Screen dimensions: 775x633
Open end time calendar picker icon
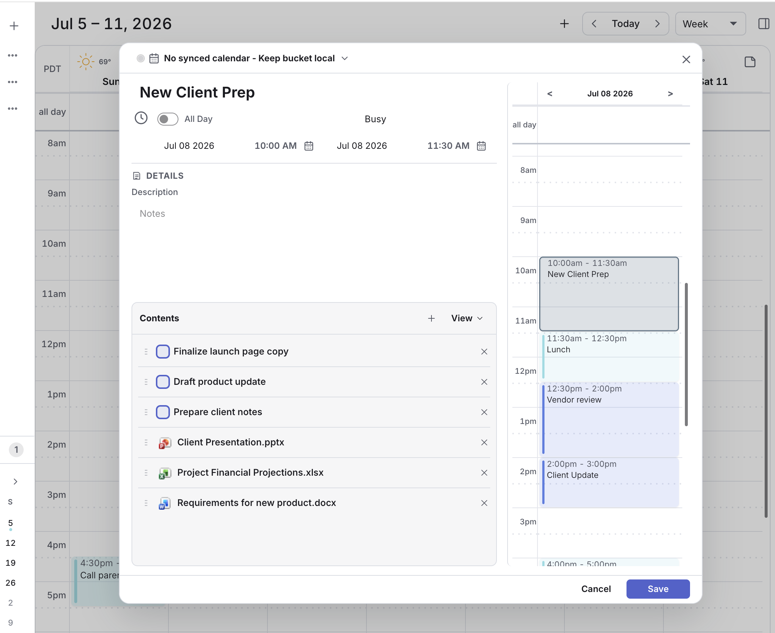pyautogui.click(x=481, y=146)
